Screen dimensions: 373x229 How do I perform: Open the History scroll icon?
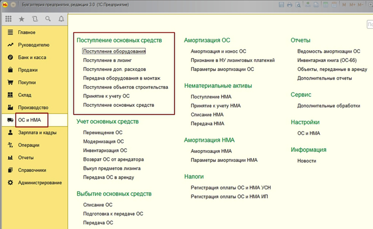click(x=35, y=19)
